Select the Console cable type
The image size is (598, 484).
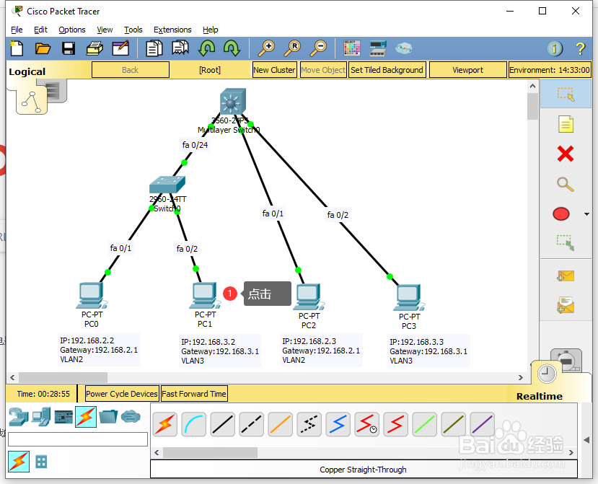point(194,424)
